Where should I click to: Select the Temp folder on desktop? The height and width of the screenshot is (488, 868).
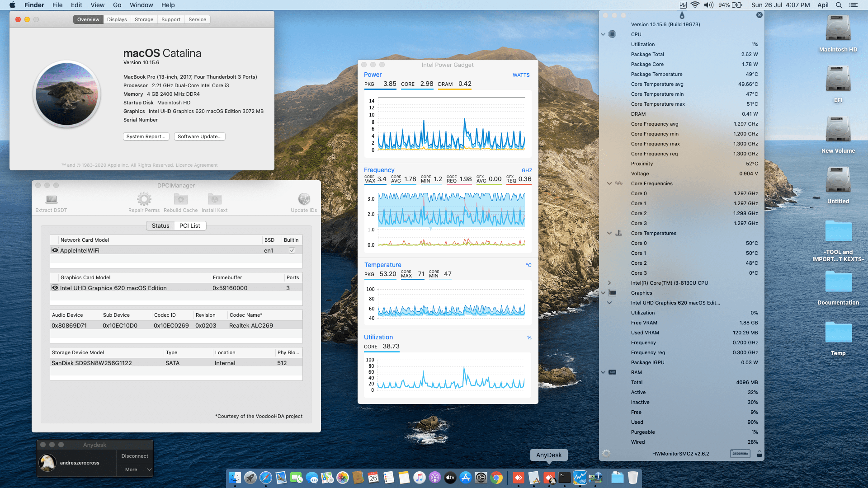tap(838, 333)
